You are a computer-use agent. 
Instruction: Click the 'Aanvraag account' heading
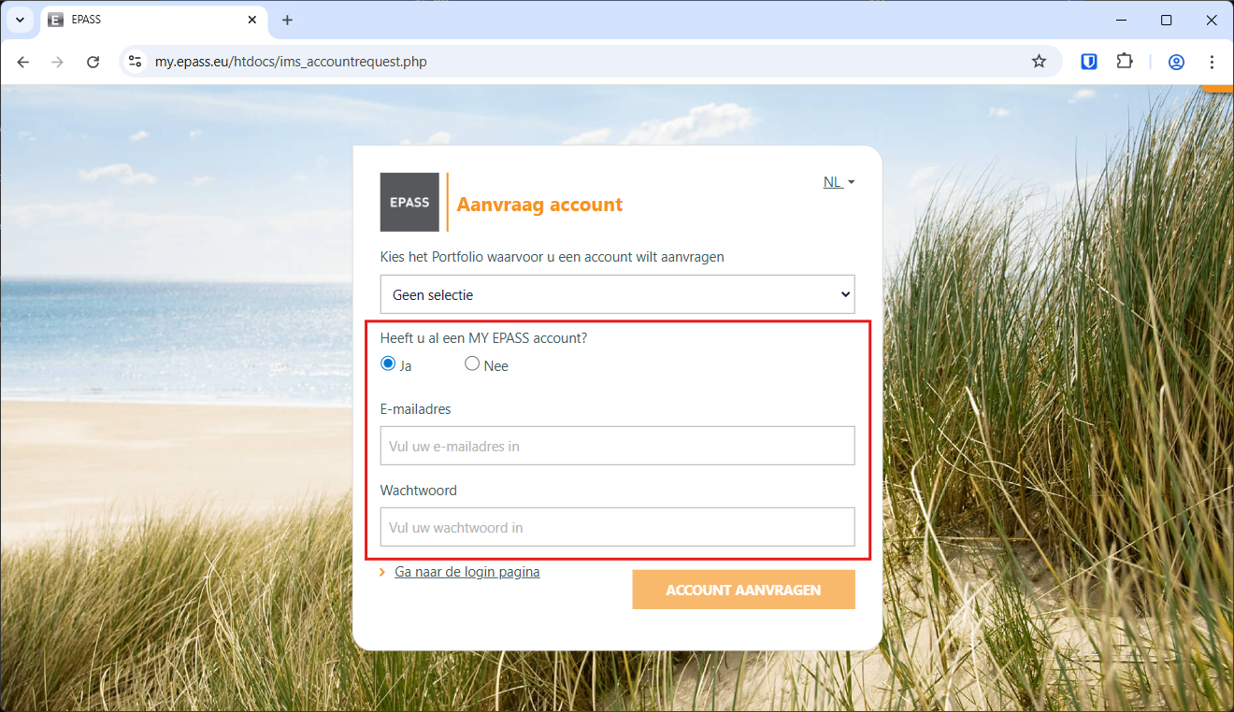pyautogui.click(x=539, y=205)
